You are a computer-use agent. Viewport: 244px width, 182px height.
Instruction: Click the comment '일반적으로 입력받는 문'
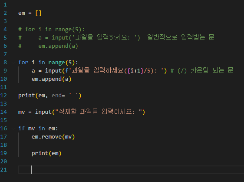tap(181, 37)
